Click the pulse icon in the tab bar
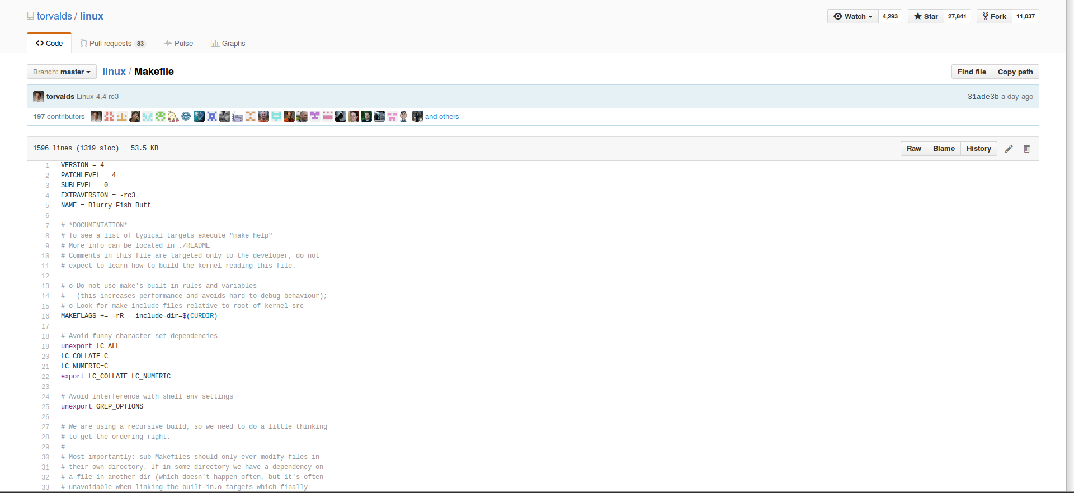Viewport: 1074px width, 493px height. (168, 43)
